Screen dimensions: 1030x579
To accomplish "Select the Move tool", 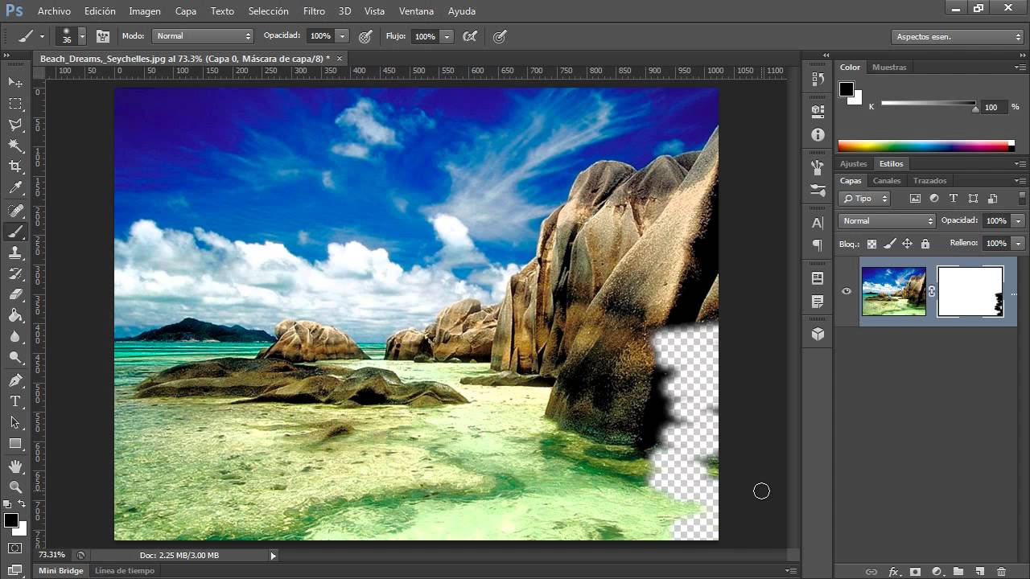I will point(15,82).
